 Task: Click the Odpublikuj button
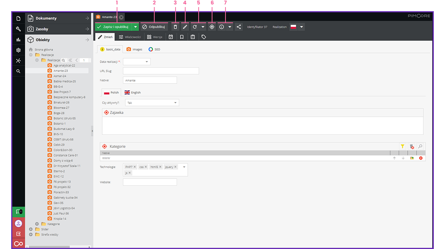coord(154,27)
